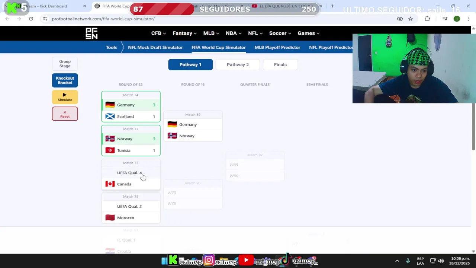The height and width of the screenshot is (268, 476).
Task: Click the crossed-eye icon in address bar
Action: point(400,19)
